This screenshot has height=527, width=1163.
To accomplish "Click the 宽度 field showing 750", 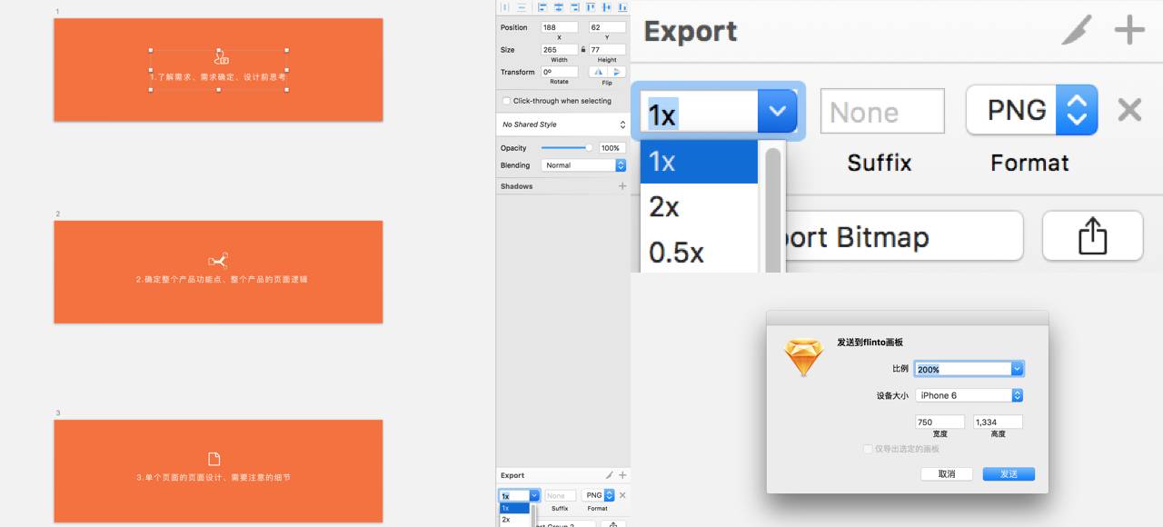I will pyautogui.click(x=941, y=422).
